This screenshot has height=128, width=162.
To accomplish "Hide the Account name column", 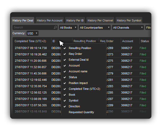I will 84,72.
